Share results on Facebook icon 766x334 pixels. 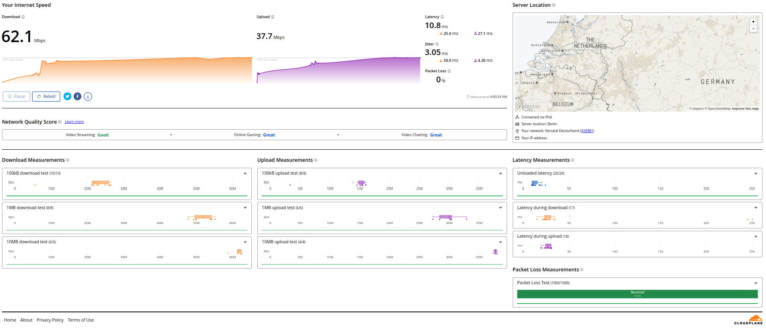[x=77, y=96]
